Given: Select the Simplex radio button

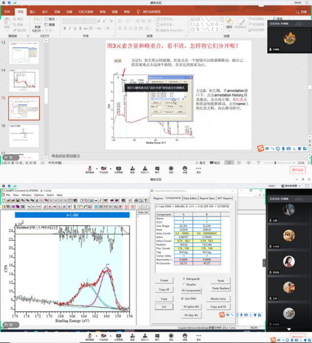Looking at the screenshot, I should pyautogui.click(x=184, y=284).
